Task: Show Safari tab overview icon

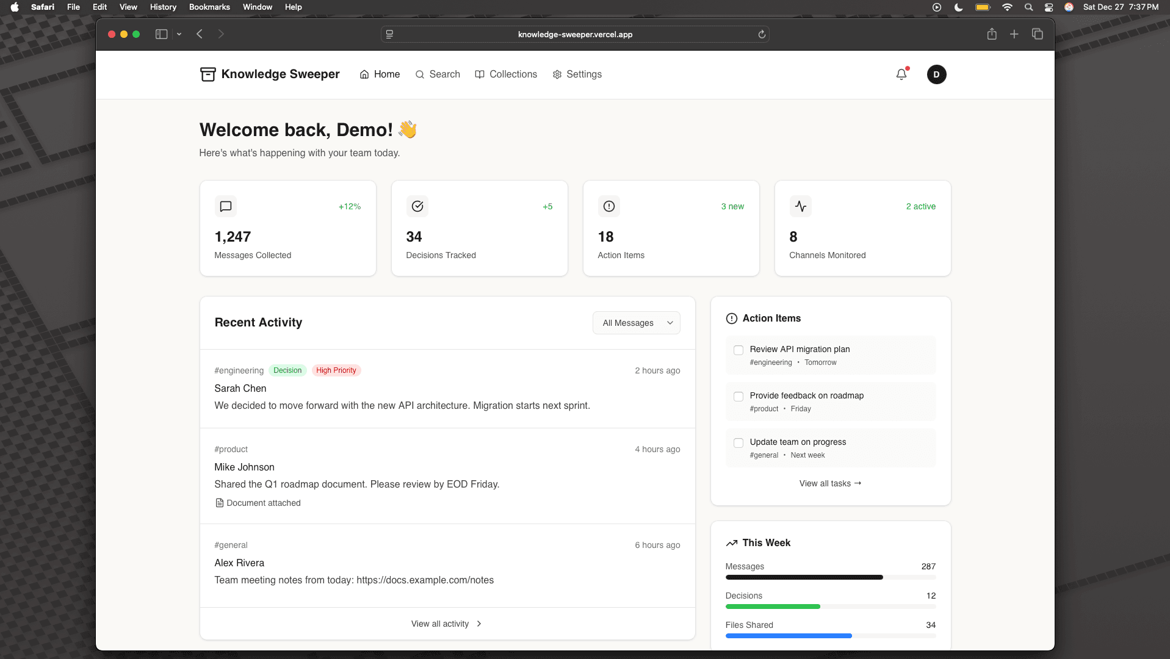Action: (x=1037, y=34)
